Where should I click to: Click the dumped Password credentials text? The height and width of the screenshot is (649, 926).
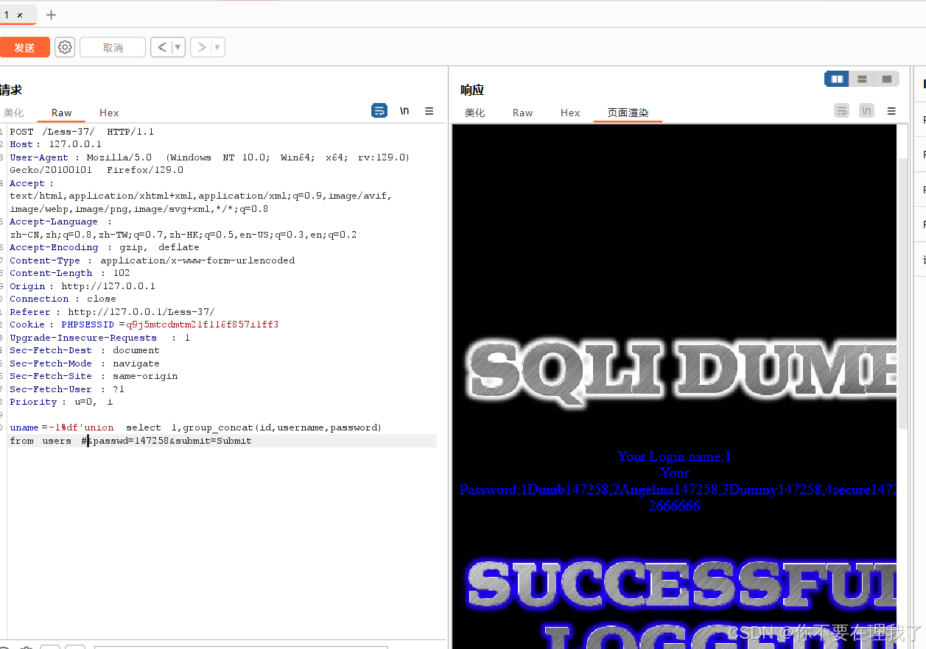pyautogui.click(x=678, y=490)
